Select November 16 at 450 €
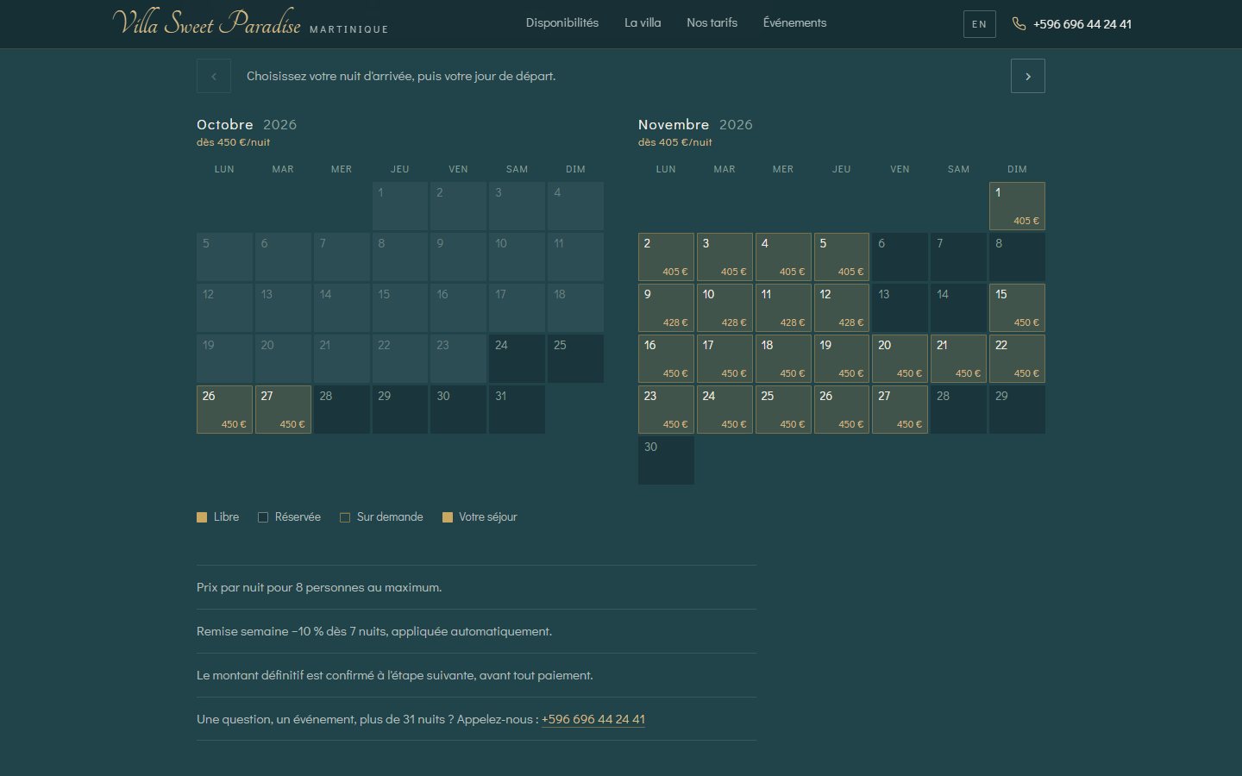Viewport: 1242px width, 776px height. point(666,359)
